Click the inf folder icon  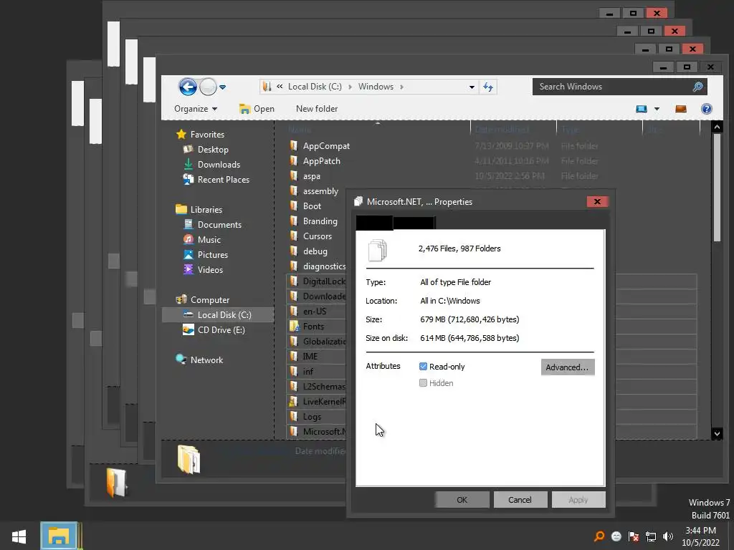(294, 371)
